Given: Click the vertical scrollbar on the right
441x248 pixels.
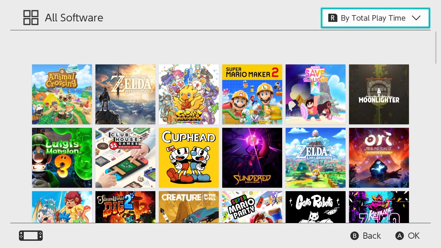Looking at the screenshot, I should coord(436,48).
